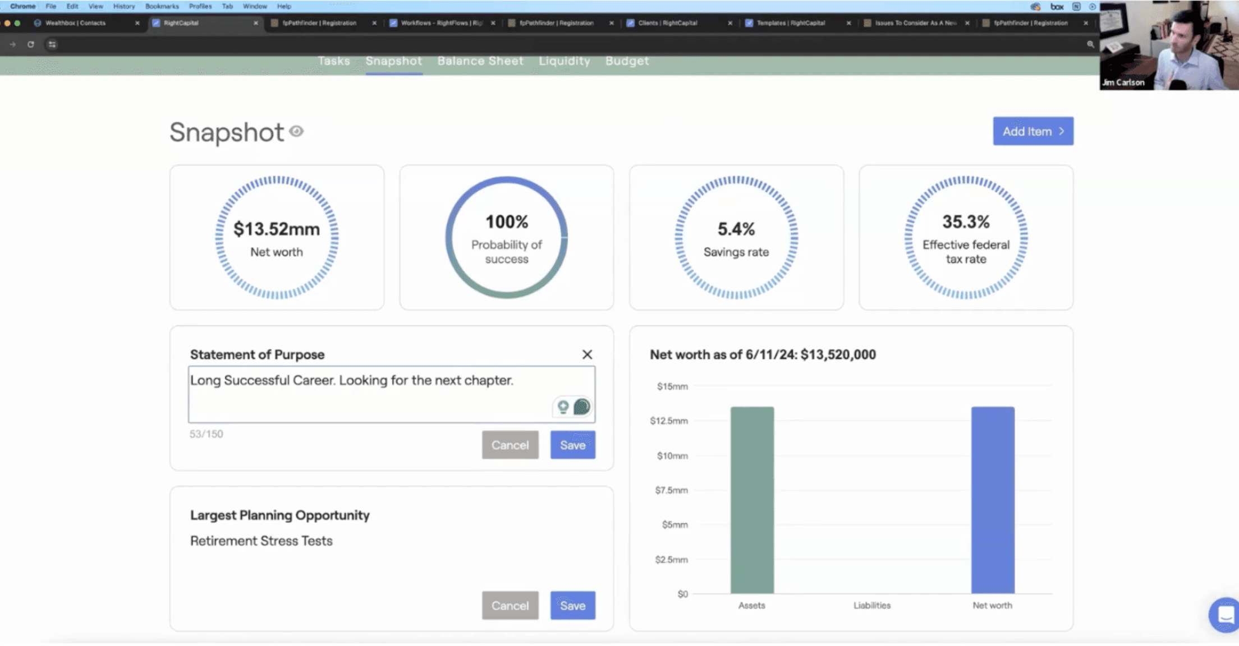Open the Snapshot tab
The height and width of the screenshot is (646, 1239).
394,61
